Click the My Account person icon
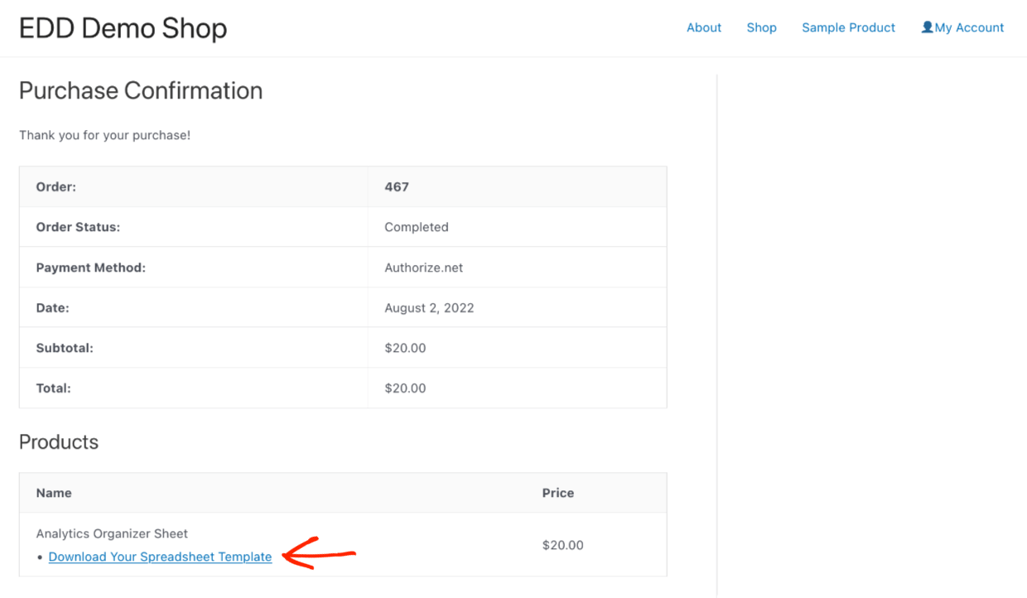Image resolution: width=1027 pixels, height=598 pixels. point(927,27)
